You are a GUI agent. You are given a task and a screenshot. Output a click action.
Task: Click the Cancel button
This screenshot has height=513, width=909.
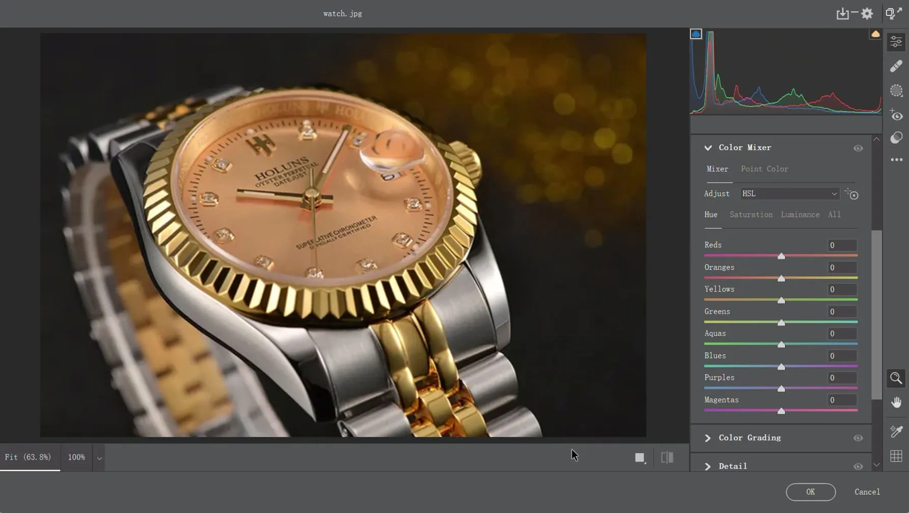point(867,492)
